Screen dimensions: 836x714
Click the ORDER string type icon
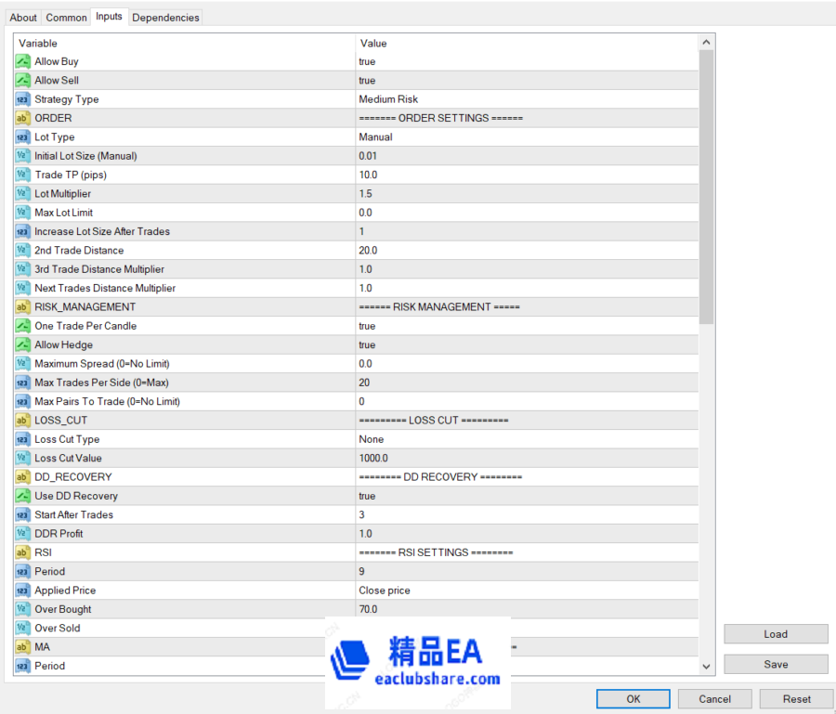point(23,118)
